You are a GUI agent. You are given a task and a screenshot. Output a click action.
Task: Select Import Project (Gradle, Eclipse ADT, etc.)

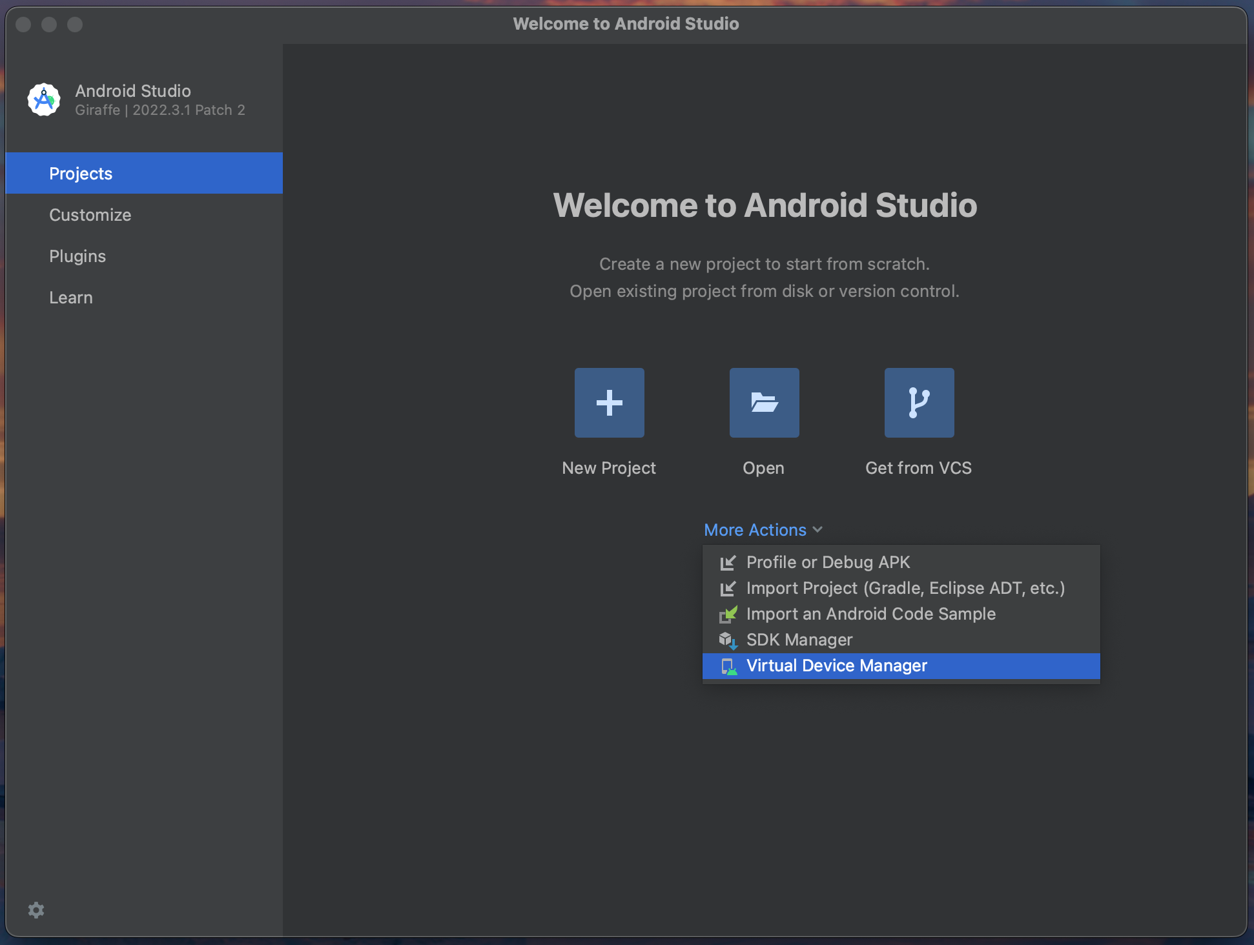point(905,589)
